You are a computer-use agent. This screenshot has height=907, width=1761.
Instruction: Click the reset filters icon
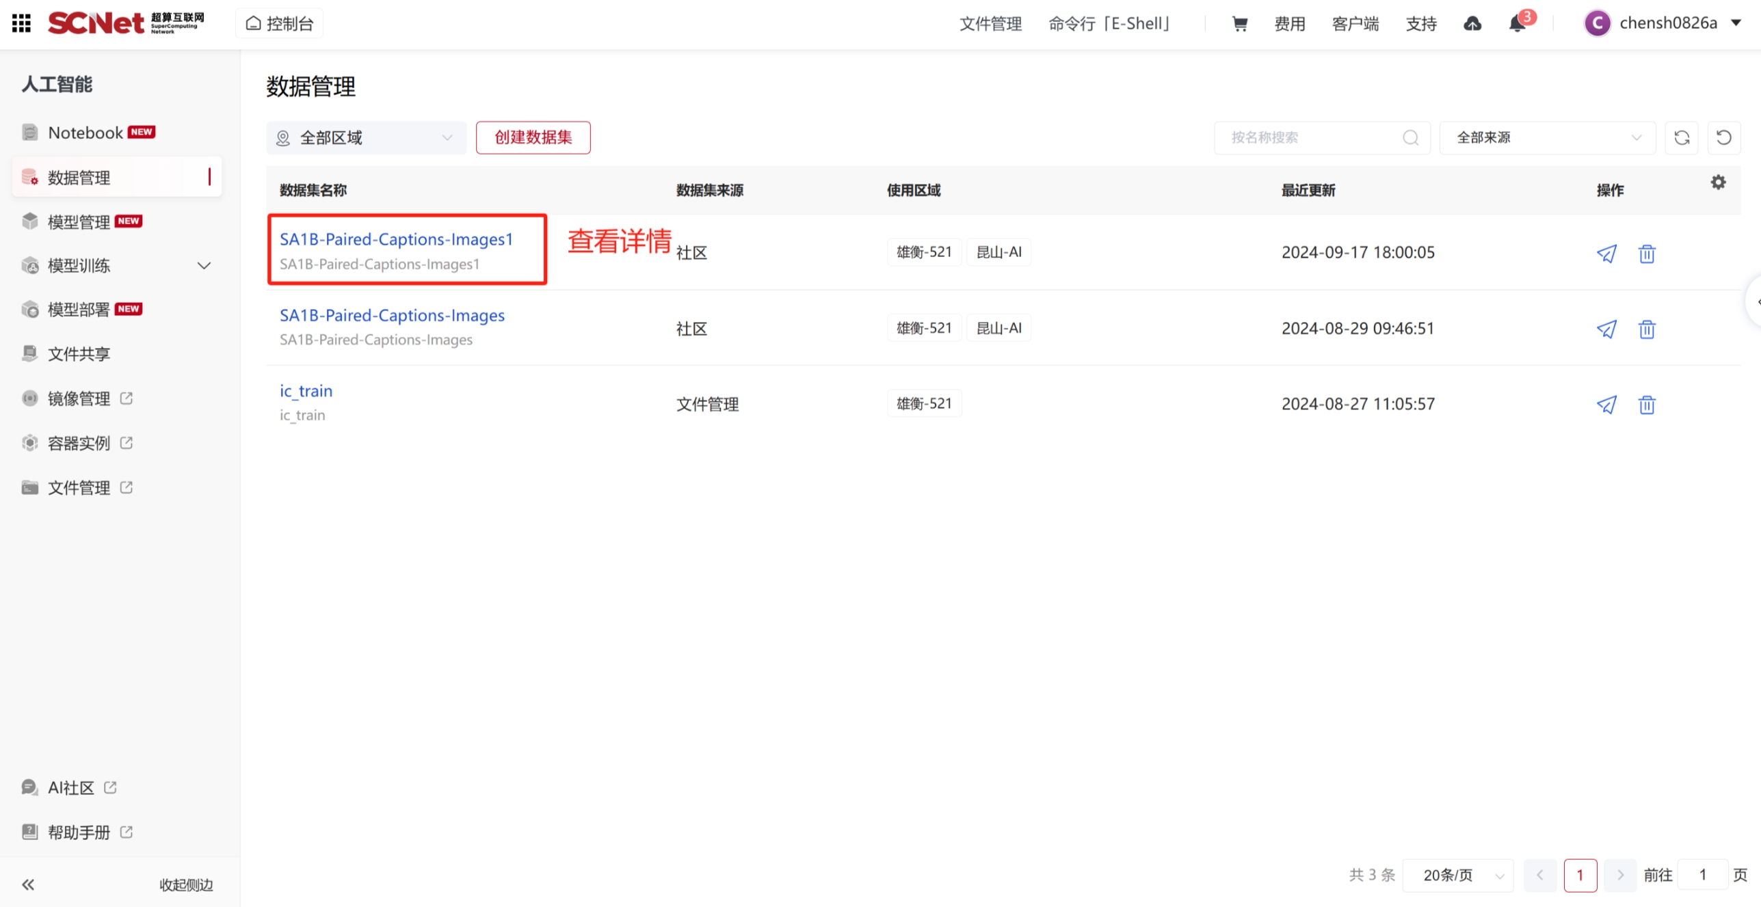point(1723,138)
